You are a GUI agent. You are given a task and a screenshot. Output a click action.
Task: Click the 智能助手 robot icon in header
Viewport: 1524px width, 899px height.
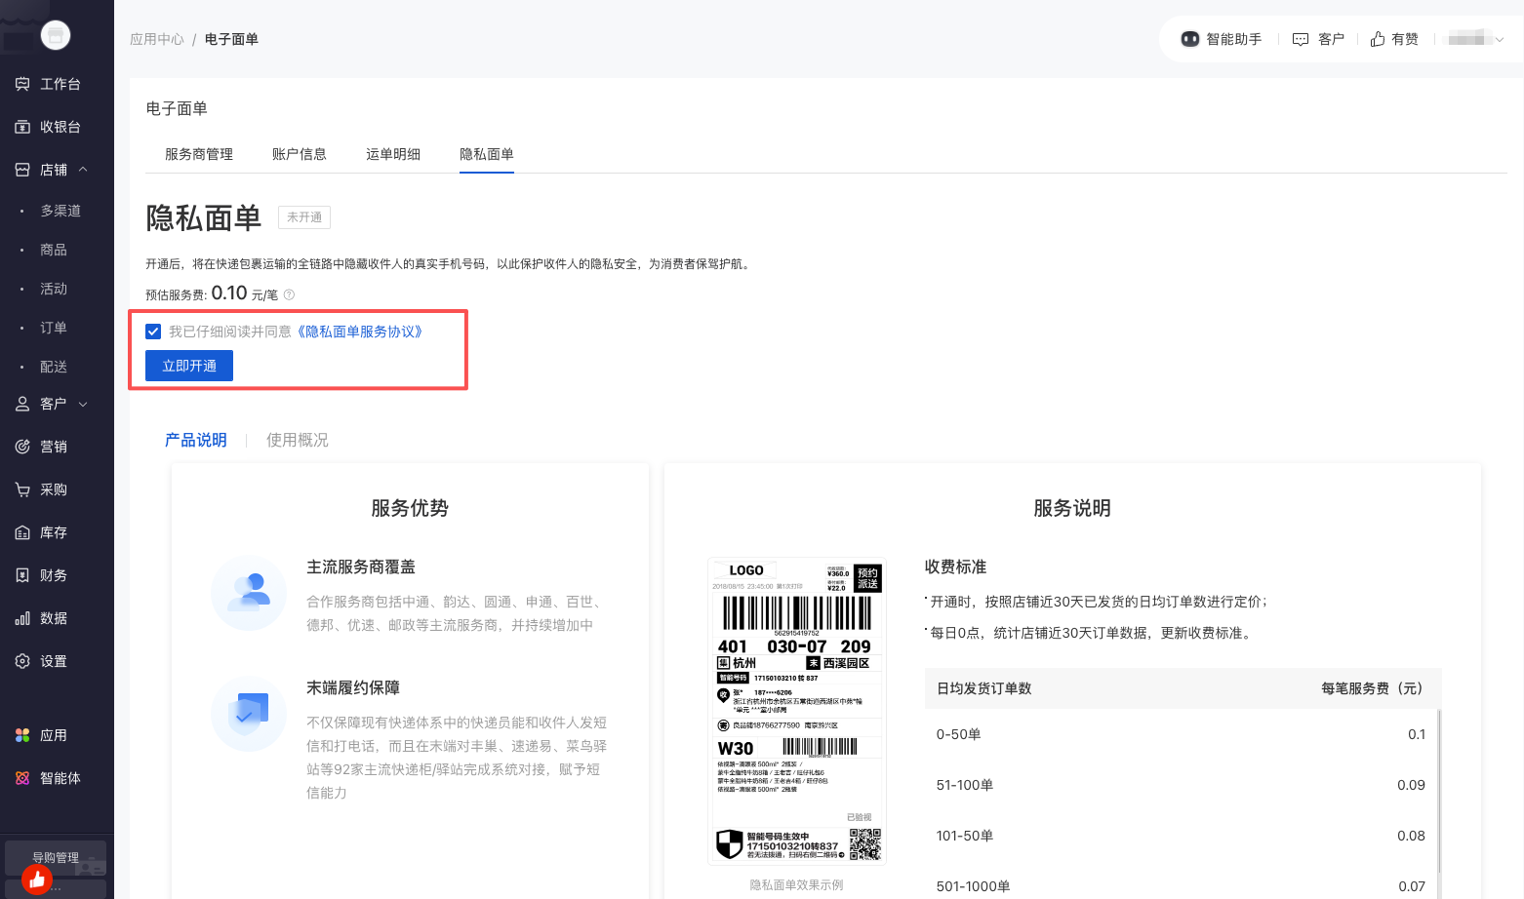point(1189,39)
